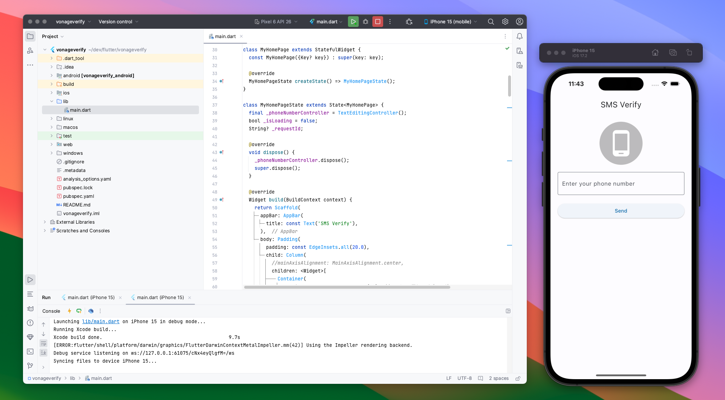Viewport: 725px width, 400px height.
Task: Open Notifications bell in right sidebar
Action: point(519,36)
